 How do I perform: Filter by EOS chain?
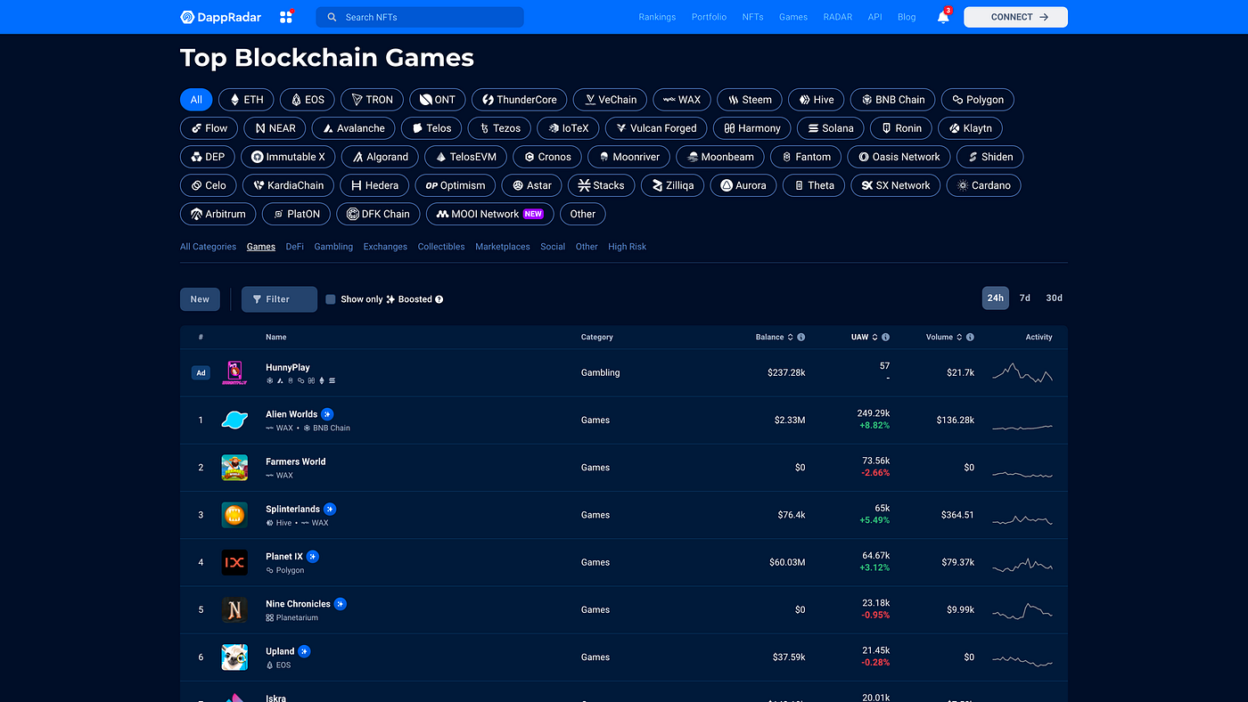[x=308, y=100]
